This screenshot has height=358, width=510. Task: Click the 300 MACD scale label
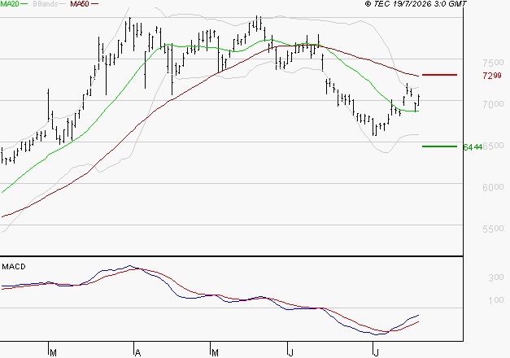[496, 277]
